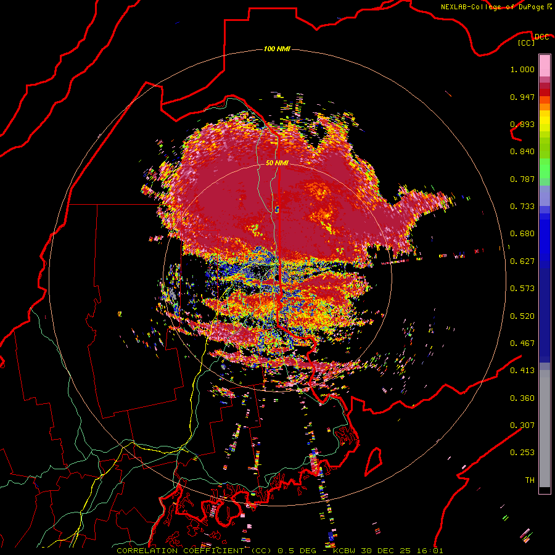Click the 0.413 scale value
The width and height of the screenshot is (555, 555).
coord(522,371)
